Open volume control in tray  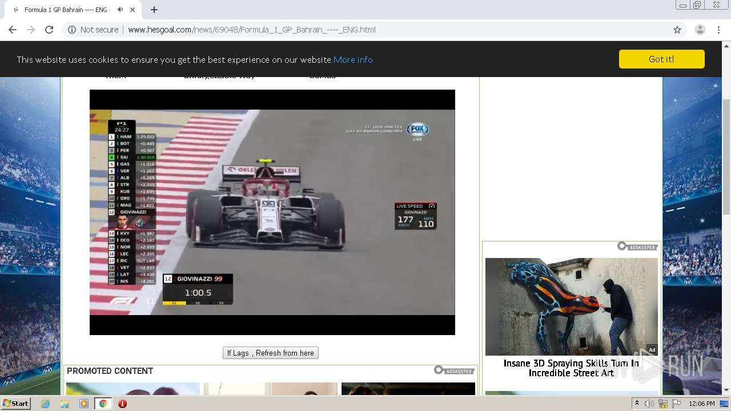click(x=649, y=404)
